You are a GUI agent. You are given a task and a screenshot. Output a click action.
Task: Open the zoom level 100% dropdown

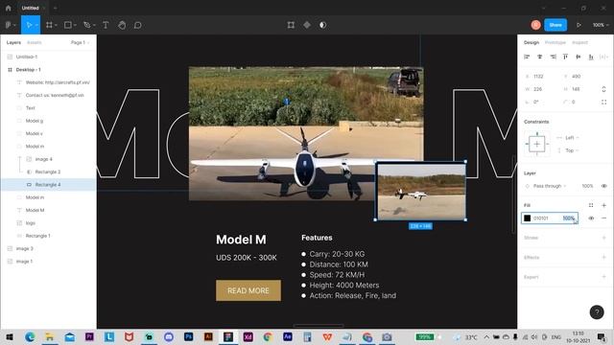(601, 25)
